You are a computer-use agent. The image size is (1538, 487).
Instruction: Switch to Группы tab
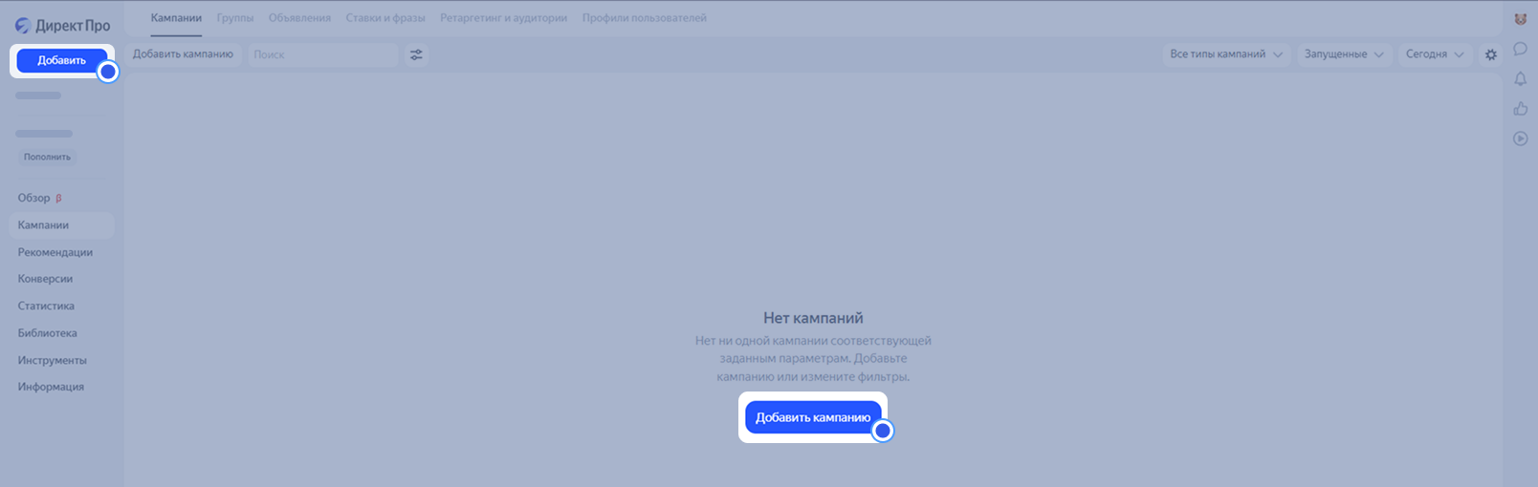click(x=235, y=18)
